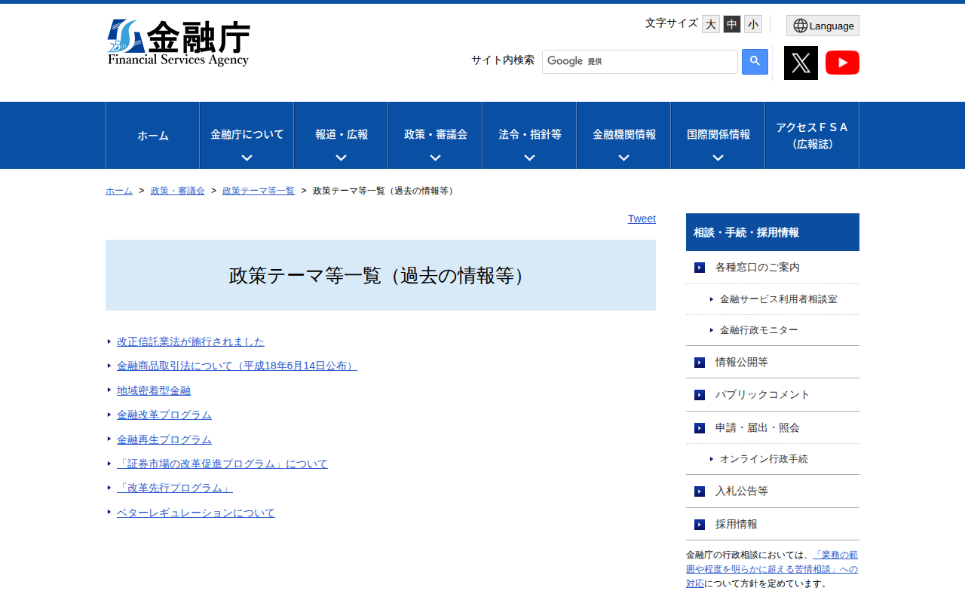Open アクセスFSA（広報誌） navigation item
This screenshot has width=965, height=603.
[x=812, y=136]
